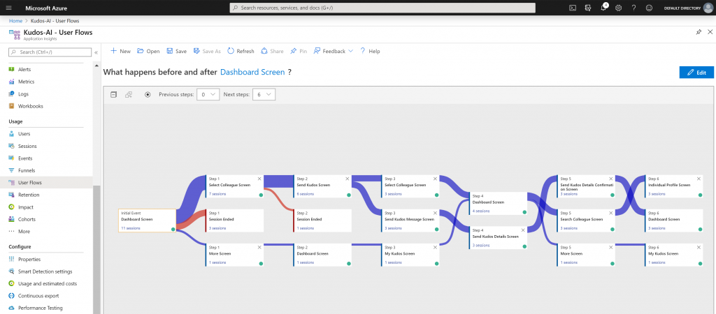Click the Step 5 Search Colleague Screen node
Screen dimensions: 716x314
(585, 220)
